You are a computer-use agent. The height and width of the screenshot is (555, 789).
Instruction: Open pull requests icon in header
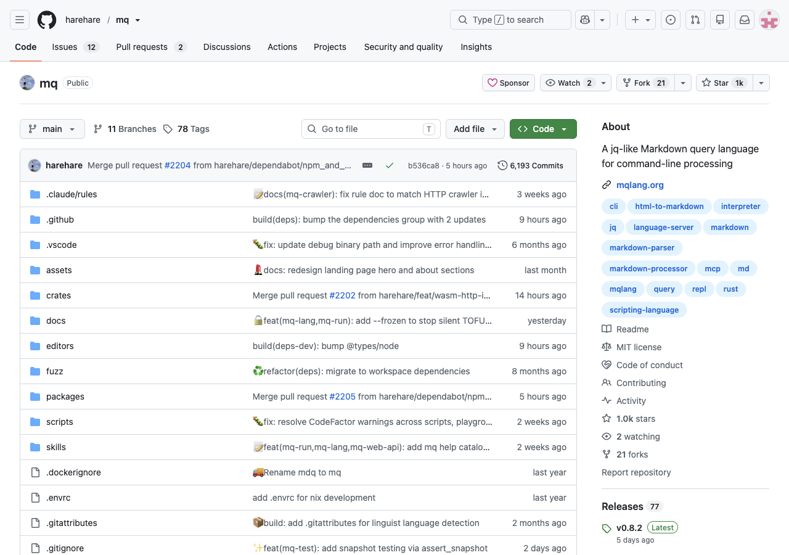695,20
